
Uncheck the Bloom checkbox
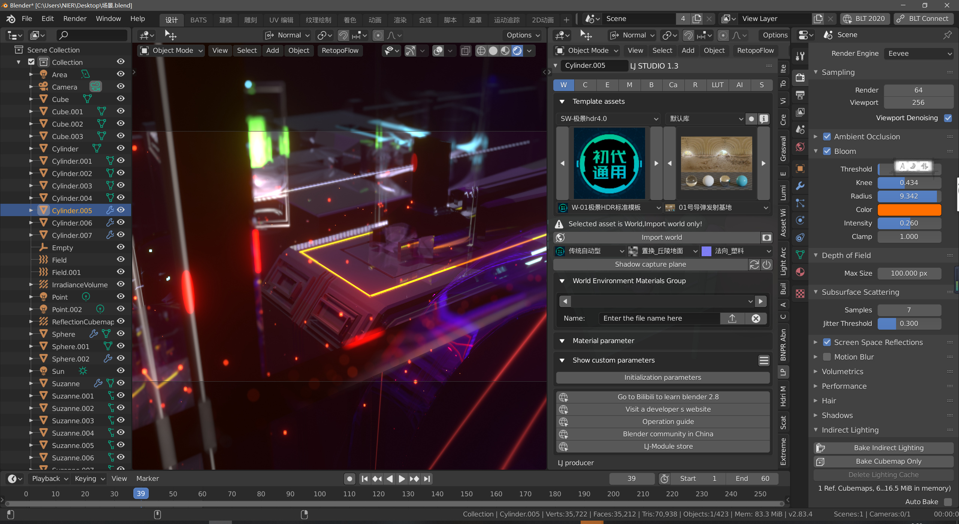pos(827,151)
